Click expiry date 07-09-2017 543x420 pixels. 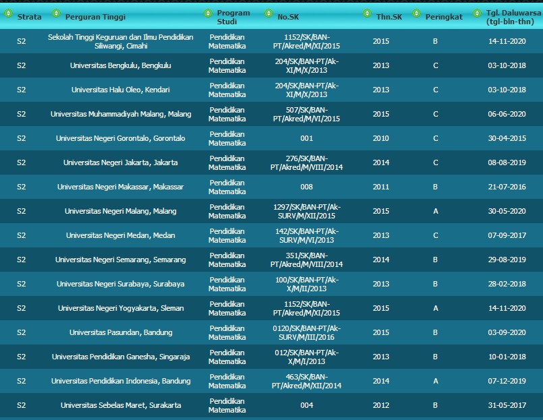[507, 235]
